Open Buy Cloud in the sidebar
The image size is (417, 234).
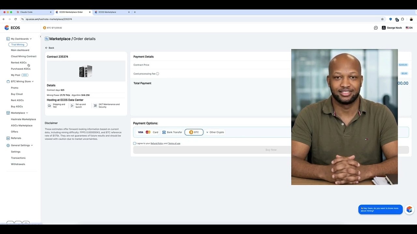coord(17,94)
